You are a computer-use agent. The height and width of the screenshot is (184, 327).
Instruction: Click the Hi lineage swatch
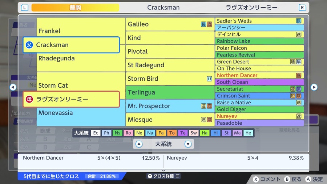coord(215,133)
